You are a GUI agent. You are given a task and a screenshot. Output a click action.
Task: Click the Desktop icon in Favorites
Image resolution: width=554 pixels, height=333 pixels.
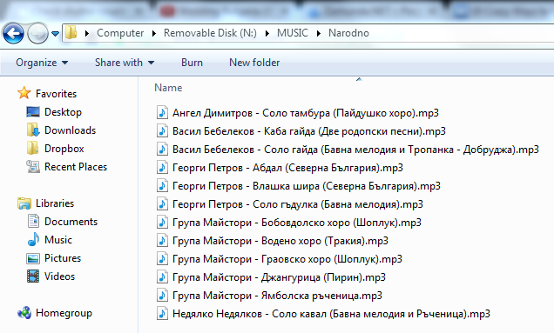point(33,112)
